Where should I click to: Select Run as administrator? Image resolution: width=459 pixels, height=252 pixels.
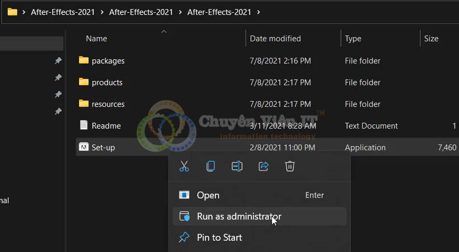(x=259, y=216)
